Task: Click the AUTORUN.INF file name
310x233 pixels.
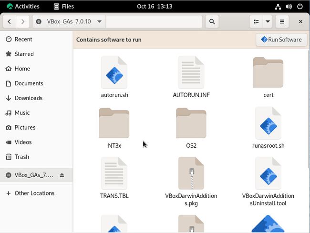Action: pyautogui.click(x=191, y=95)
